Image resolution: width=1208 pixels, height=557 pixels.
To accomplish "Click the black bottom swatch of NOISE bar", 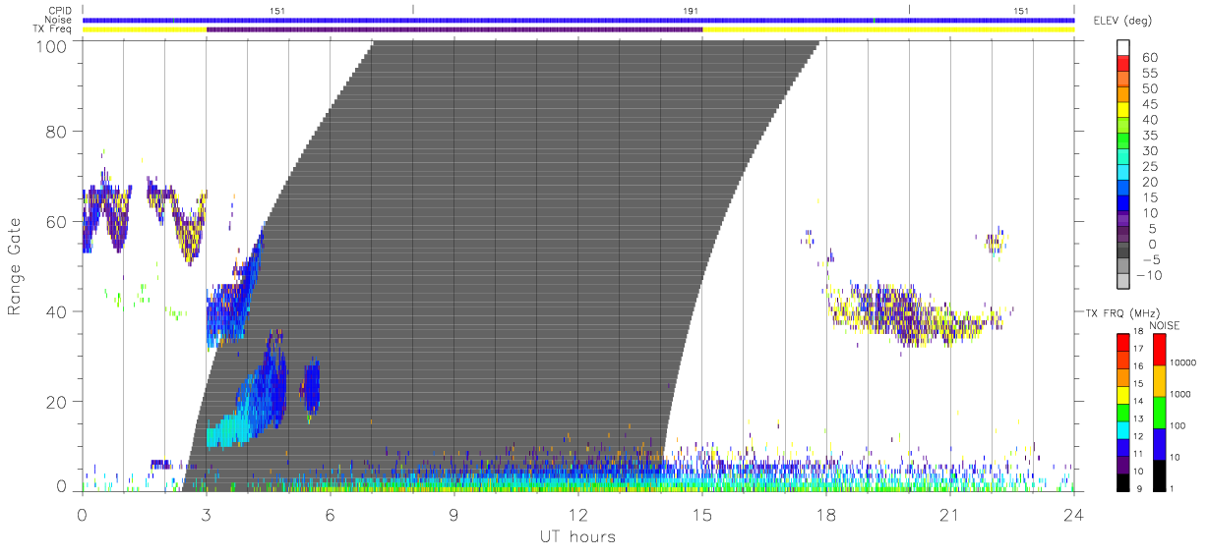I will point(1160,475).
